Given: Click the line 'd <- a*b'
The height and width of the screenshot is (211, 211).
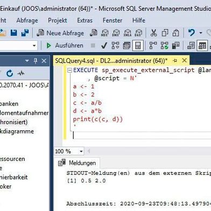Looking at the screenshot, I should point(87,111).
